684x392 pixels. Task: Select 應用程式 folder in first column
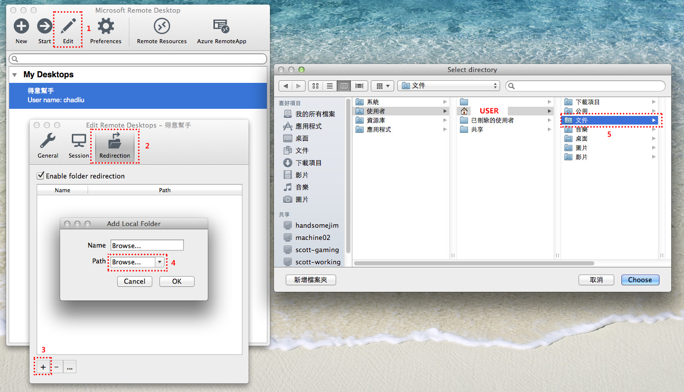401,130
